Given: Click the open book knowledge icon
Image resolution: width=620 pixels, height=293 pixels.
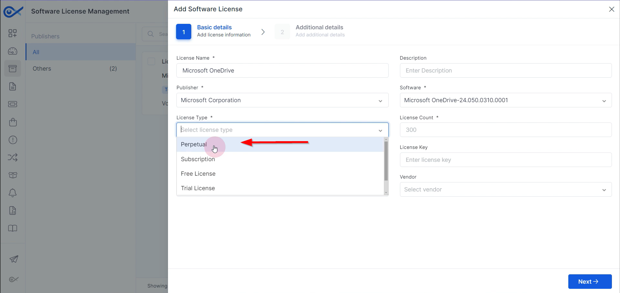Looking at the screenshot, I should pyautogui.click(x=13, y=228).
